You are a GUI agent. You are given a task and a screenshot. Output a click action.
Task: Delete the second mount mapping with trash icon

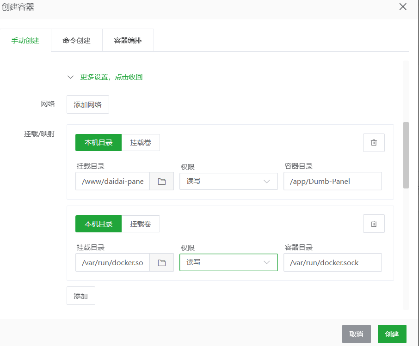pyautogui.click(x=374, y=224)
